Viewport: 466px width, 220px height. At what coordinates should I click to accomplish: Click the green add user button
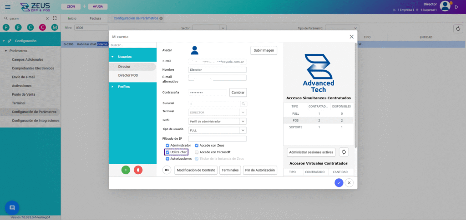(126, 170)
